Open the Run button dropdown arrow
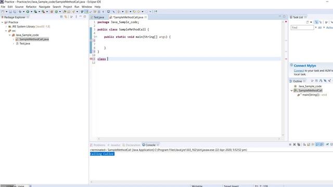Viewport: 333px width, 187px height. click(31, 11)
